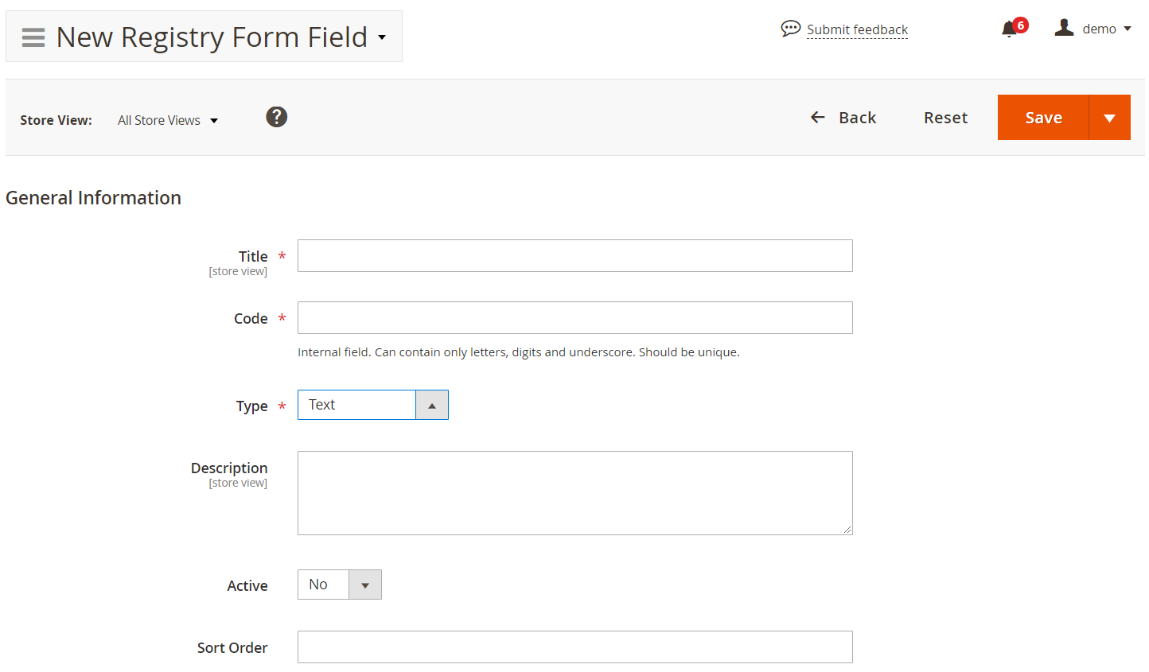Viewport: 1149px width, 672px height.
Task: Focus the Code input field
Action: [575, 318]
